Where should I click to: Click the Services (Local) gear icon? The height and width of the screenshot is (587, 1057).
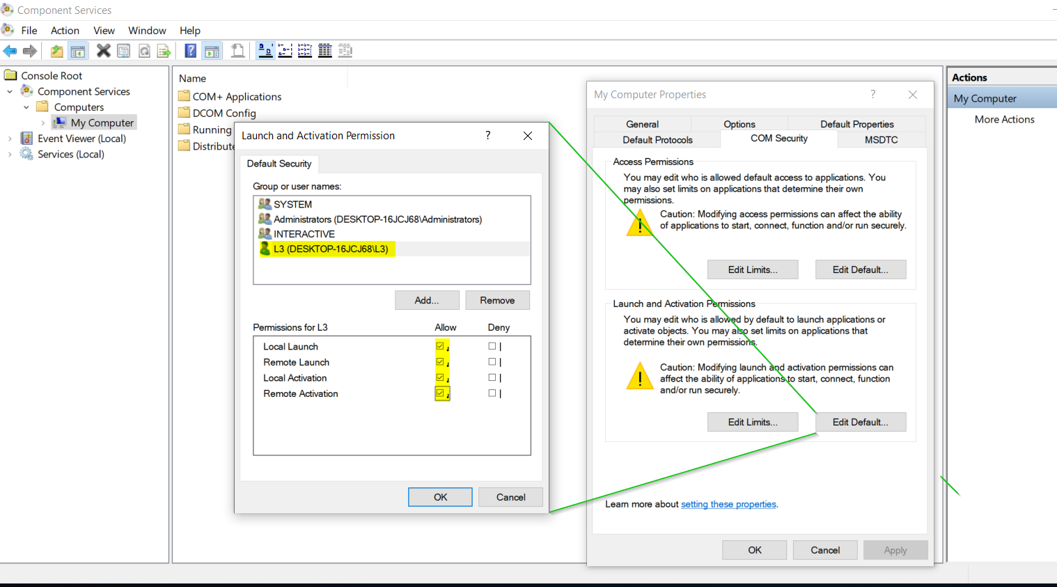27,154
